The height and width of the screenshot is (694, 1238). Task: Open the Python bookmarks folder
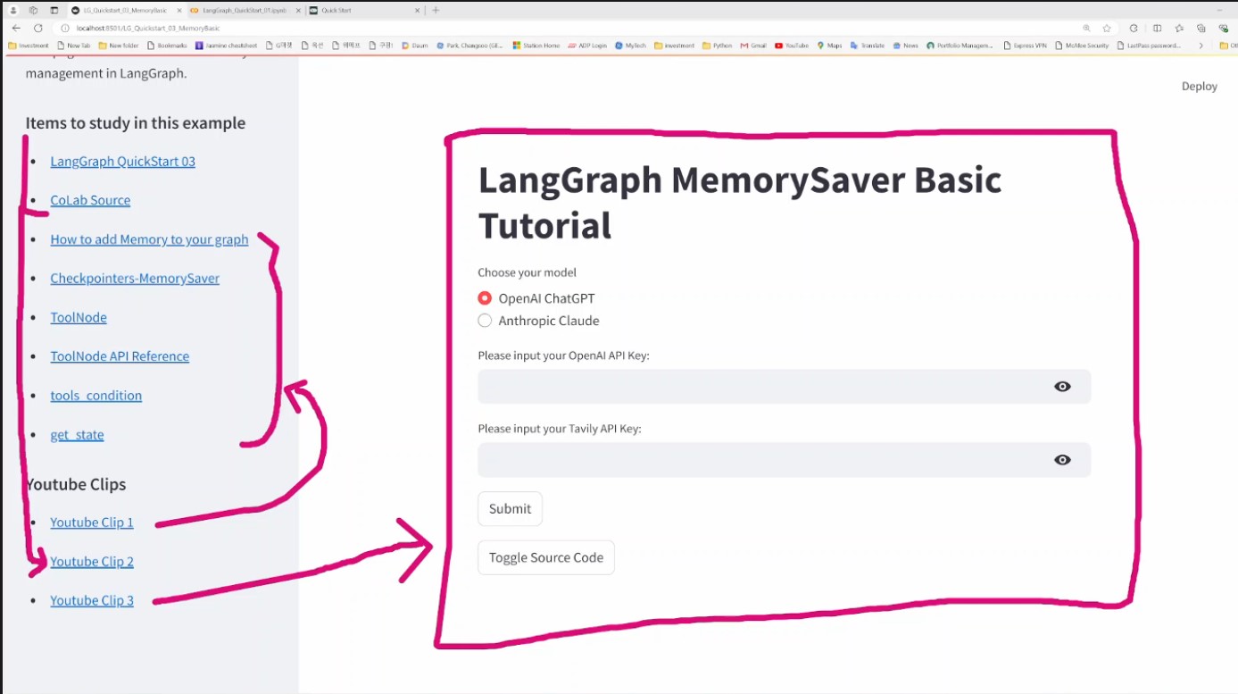tap(718, 45)
